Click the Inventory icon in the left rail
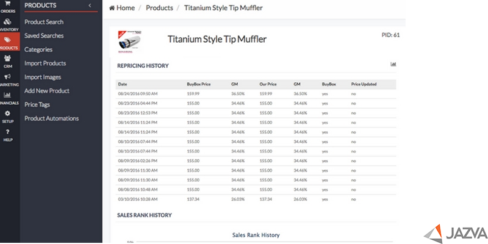The width and height of the screenshot is (488, 244). pyautogui.click(x=9, y=24)
